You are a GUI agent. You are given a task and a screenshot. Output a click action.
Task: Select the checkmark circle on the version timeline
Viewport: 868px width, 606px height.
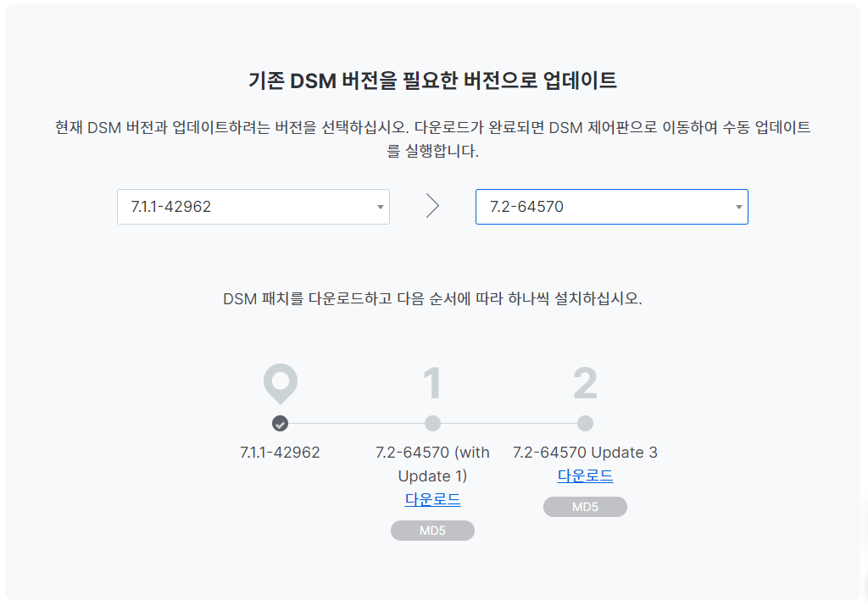pos(280,424)
